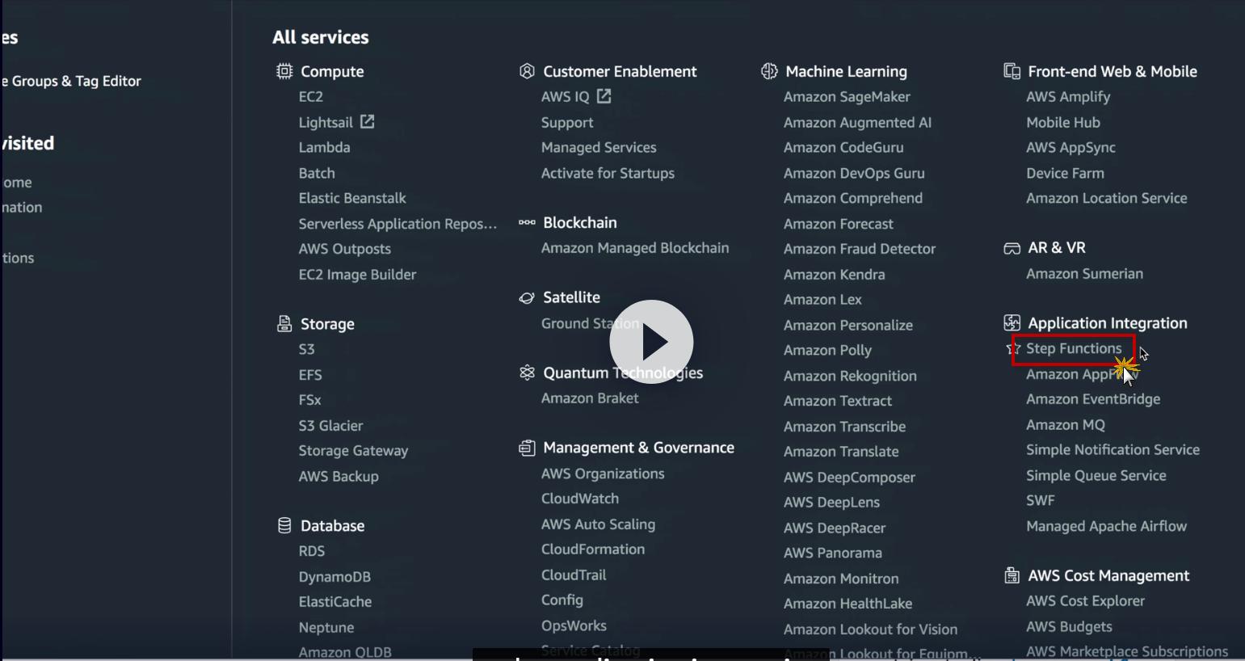Image resolution: width=1245 pixels, height=661 pixels.
Task: Click the Blockchain category icon
Action: 527,222
